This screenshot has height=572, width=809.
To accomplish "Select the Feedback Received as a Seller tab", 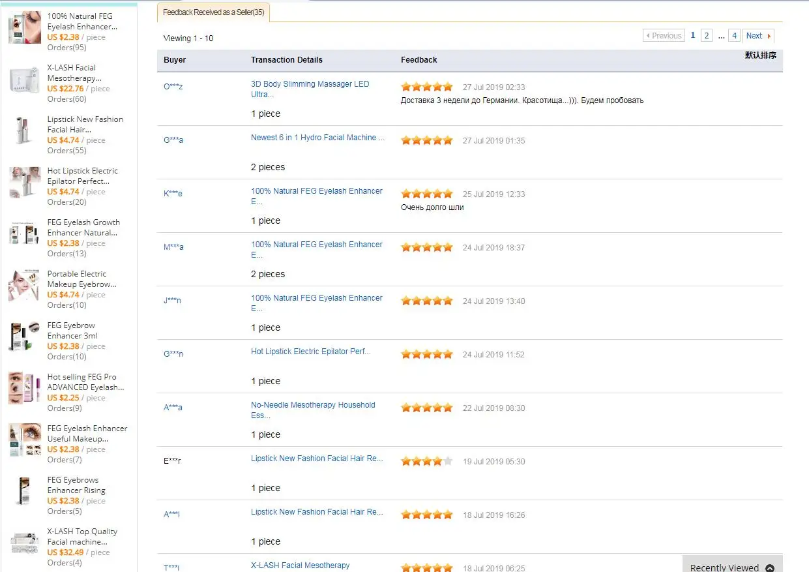I will [213, 12].
